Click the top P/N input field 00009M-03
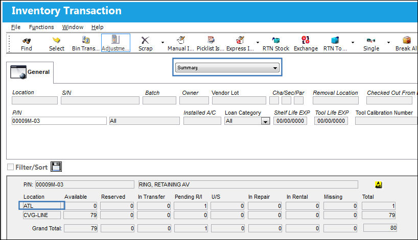Viewport: 418px width, 240px height. 59,121
